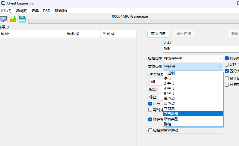The width and height of the screenshot is (239, 146).
Task: Minimize the Cheat Engine window
Action: pos(225,3)
